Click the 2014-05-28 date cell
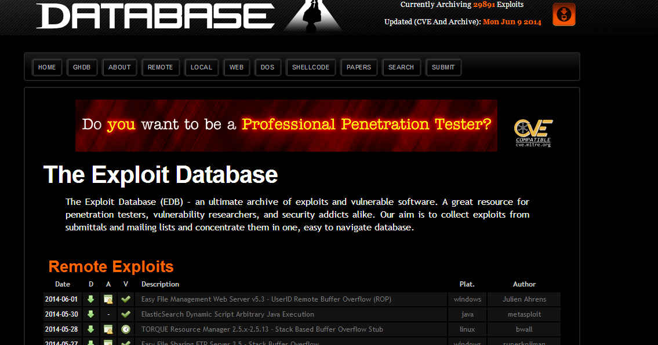Screen dimensions: 658x345 click(x=61, y=329)
